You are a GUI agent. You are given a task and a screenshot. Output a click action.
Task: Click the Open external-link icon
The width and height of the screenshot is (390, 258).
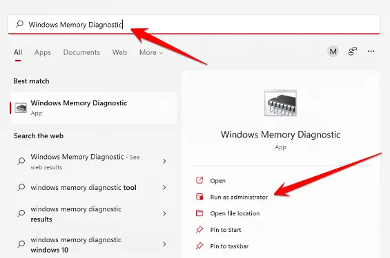pyautogui.click(x=199, y=180)
